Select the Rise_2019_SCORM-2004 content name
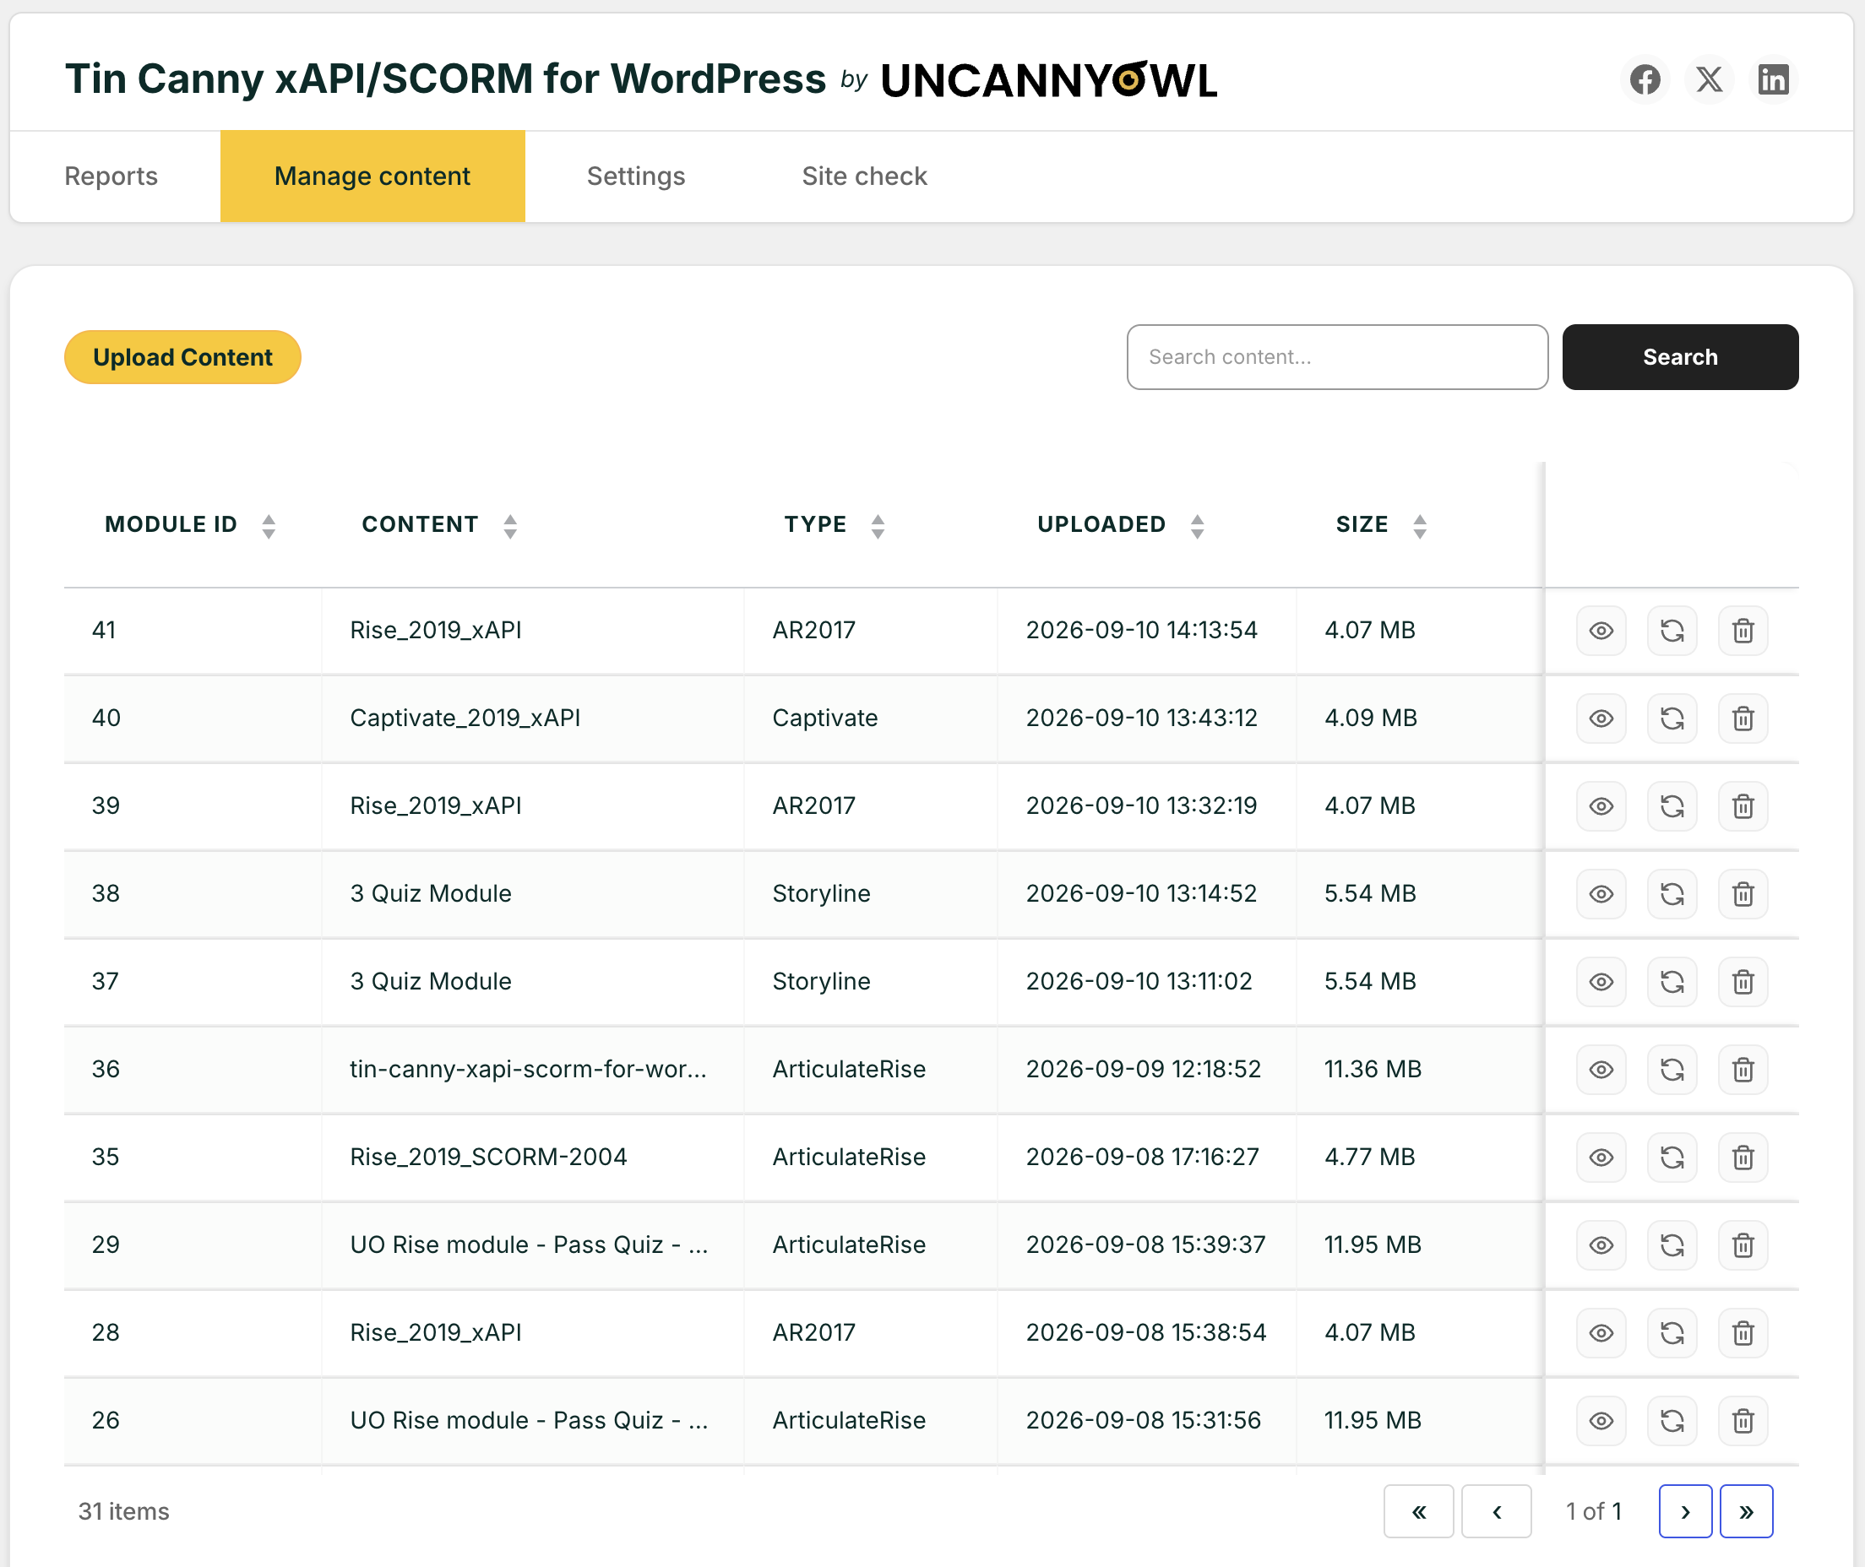The width and height of the screenshot is (1865, 1567). pyautogui.click(x=488, y=1158)
